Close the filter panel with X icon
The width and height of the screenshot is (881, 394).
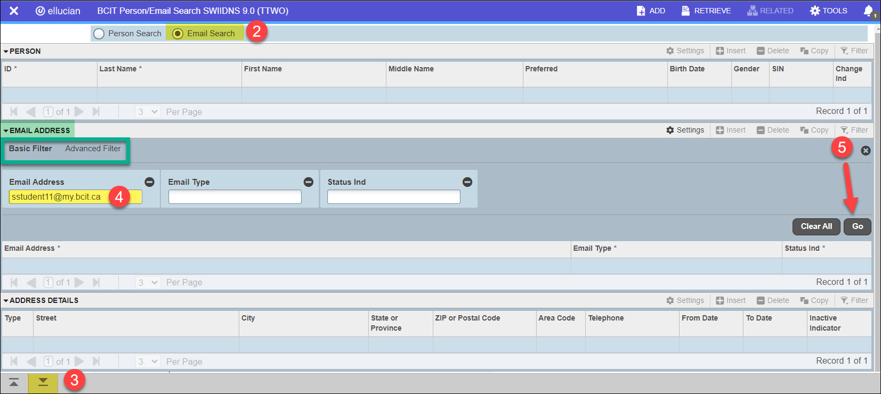866,151
